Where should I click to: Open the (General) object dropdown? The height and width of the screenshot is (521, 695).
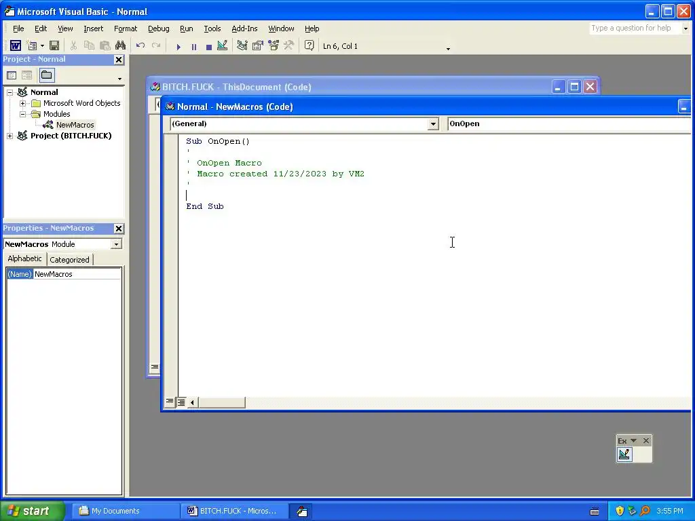(434, 123)
